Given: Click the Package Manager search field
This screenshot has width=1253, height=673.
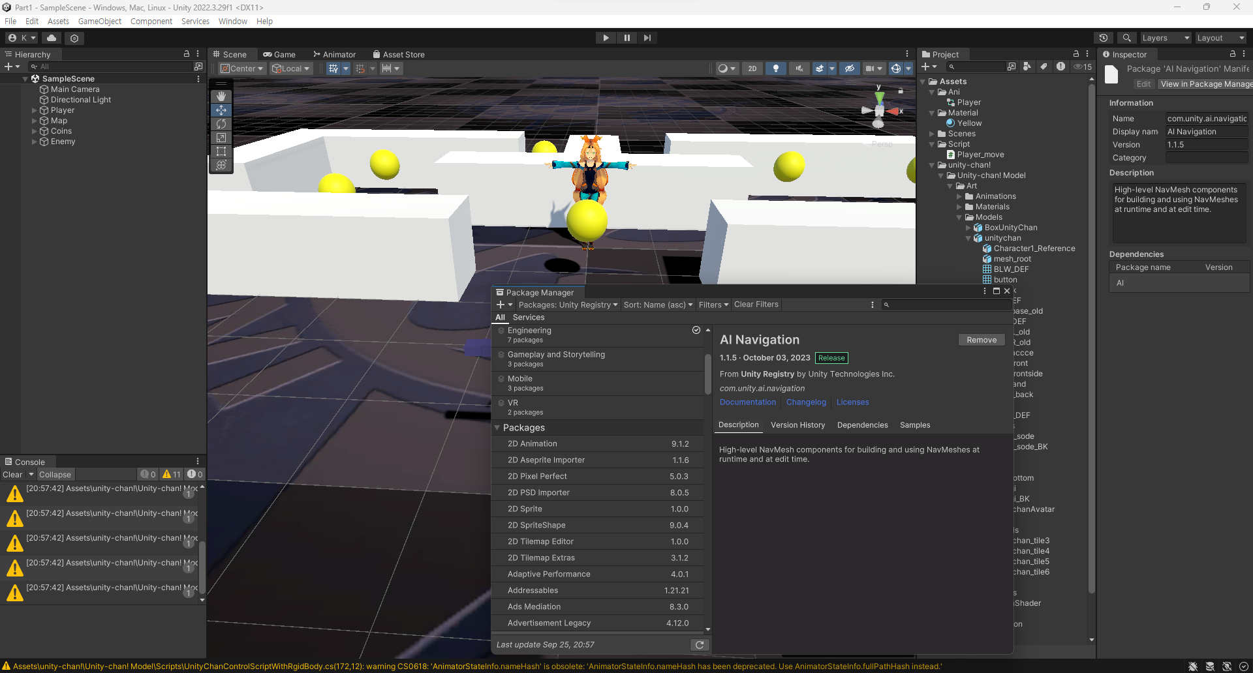Looking at the screenshot, I should [946, 305].
